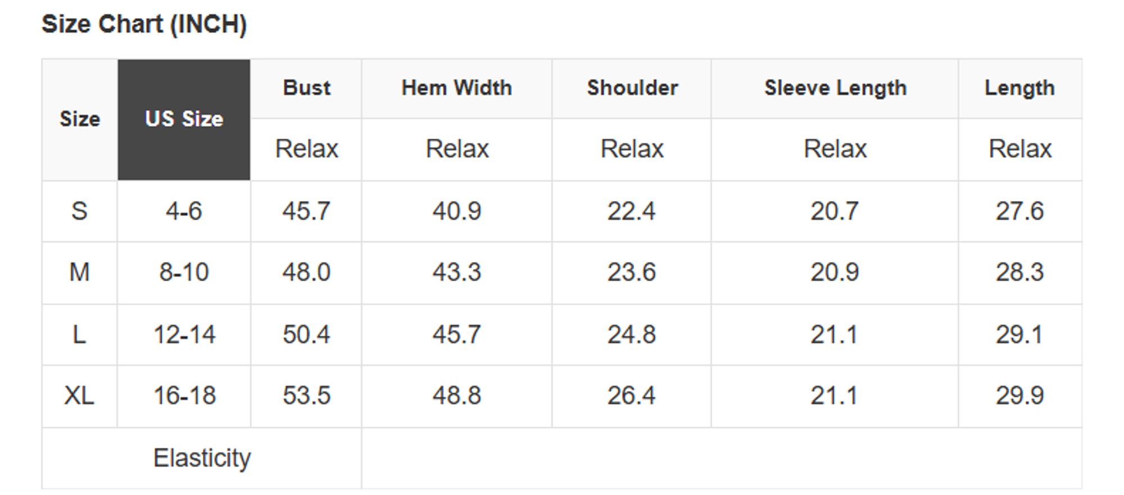Click the XL size row label
The image size is (1124, 495).
(79, 396)
